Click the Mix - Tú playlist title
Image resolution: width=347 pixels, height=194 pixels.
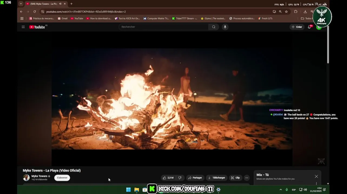pos(263,175)
